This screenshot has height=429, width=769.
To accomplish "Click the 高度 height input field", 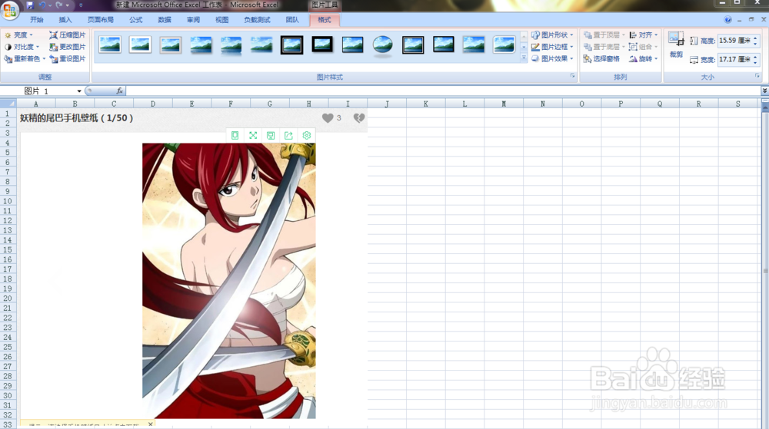I will (734, 41).
